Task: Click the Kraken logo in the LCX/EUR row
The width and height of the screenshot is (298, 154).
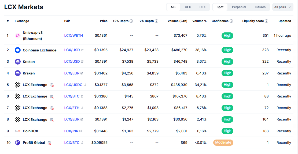Action: [x=18, y=73]
